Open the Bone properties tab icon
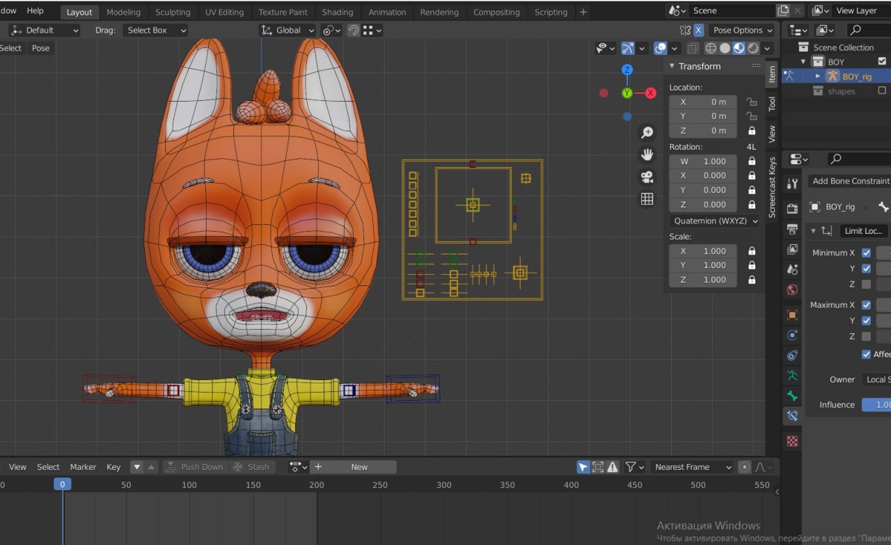The height and width of the screenshot is (545, 891). tap(792, 396)
